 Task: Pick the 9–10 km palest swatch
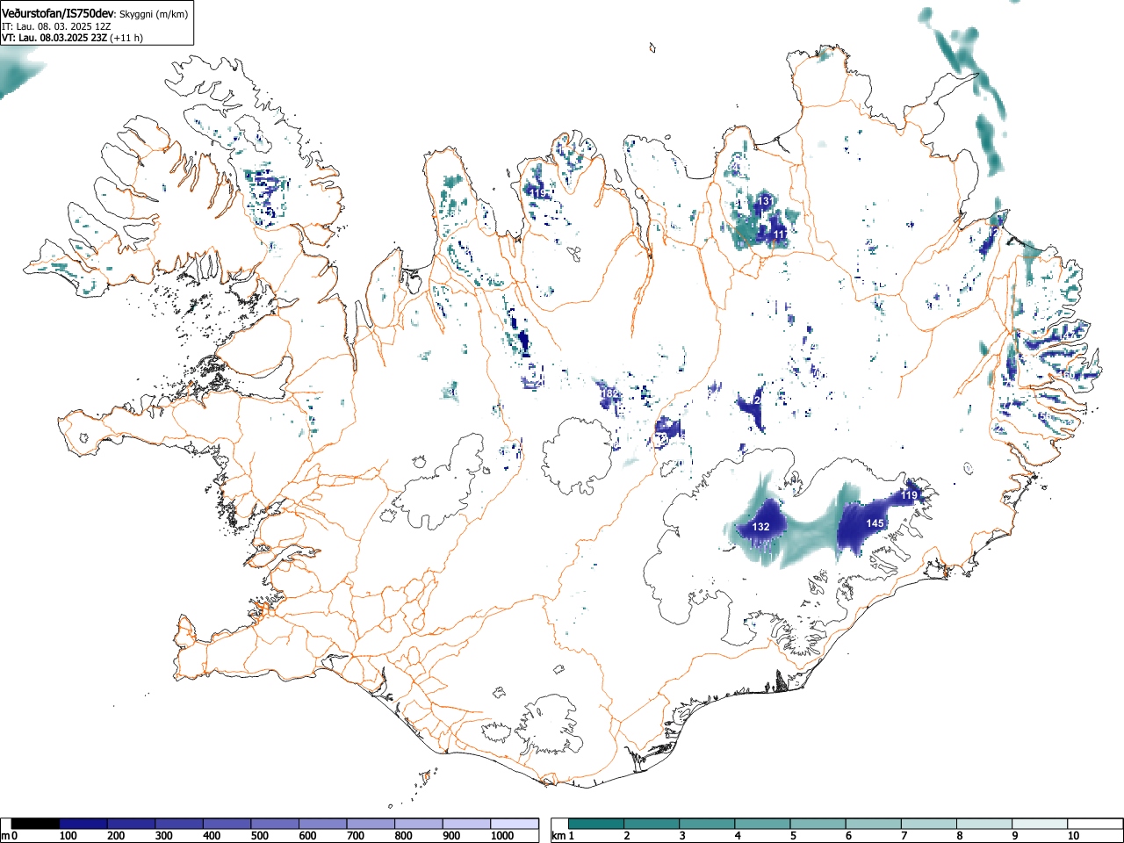coord(1040,824)
